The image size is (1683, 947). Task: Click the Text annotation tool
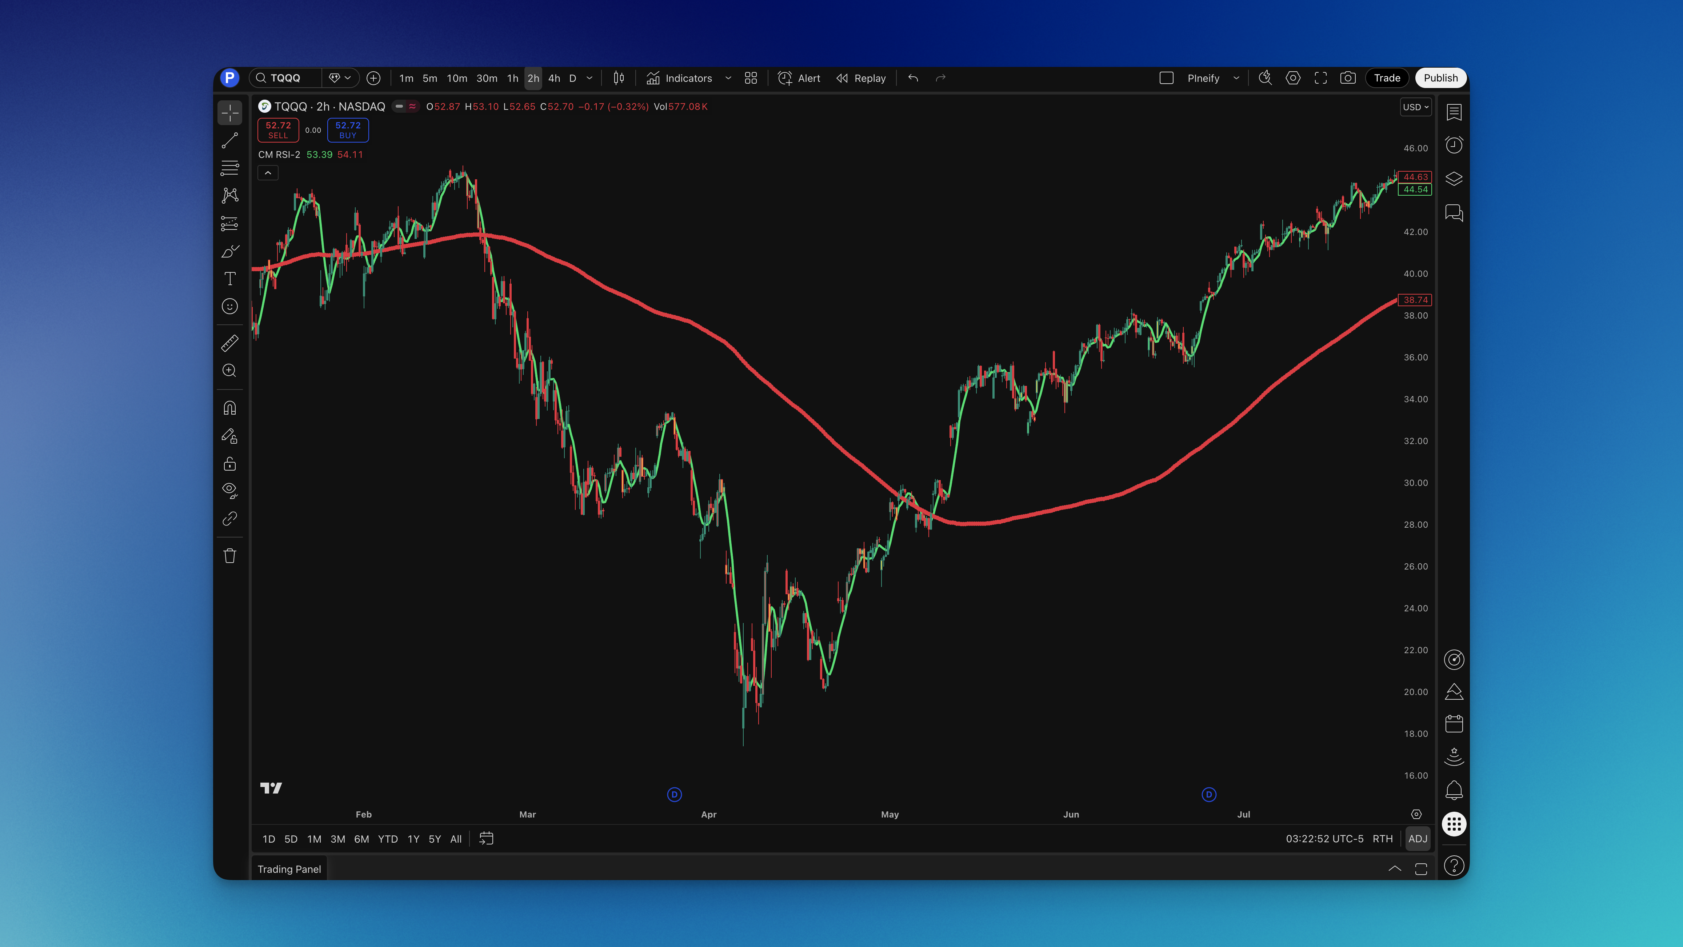[x=230, y=279]
